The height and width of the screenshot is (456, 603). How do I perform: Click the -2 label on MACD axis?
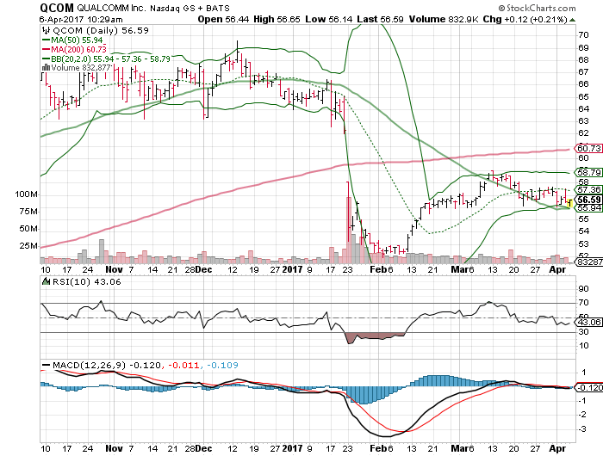(x=582, y=415)
